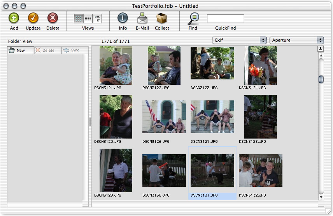The height and width of the screenshot is (216, 333).
Task: Switch to list view mode
Action: tap(88, 19)
